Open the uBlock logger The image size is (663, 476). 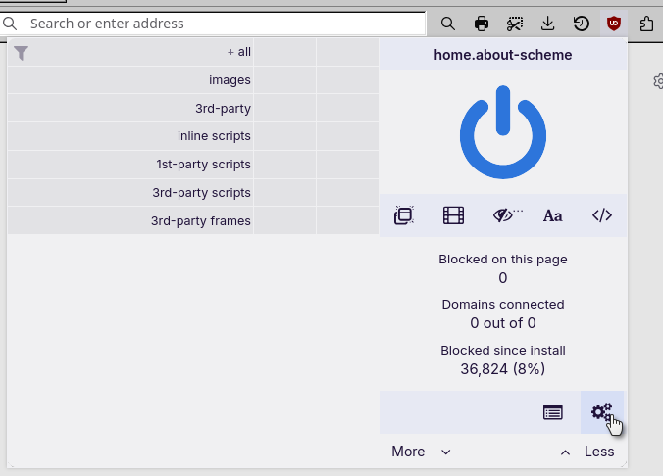[x=553, y=412]
